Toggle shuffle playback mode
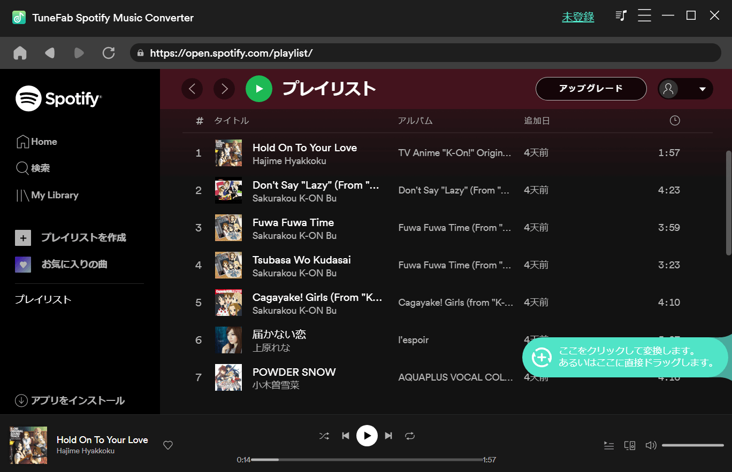The width and height of the screenshot is (732, 472). pyautogui.click(x=324, y=436)
